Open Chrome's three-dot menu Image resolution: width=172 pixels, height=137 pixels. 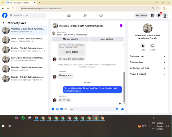click(169, 8)
